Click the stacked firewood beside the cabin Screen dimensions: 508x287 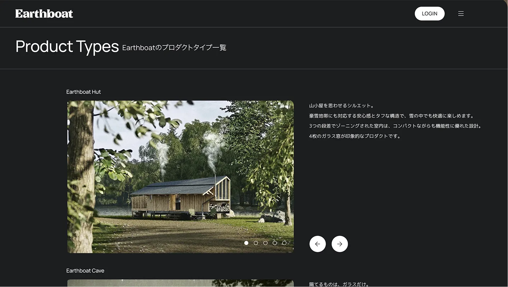pos(219,208)
